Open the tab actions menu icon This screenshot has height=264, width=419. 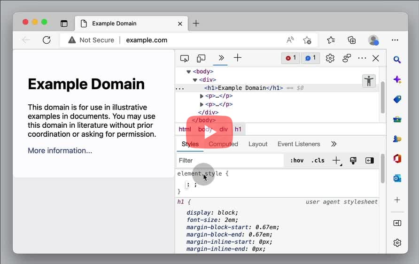[x=64, y=23]
